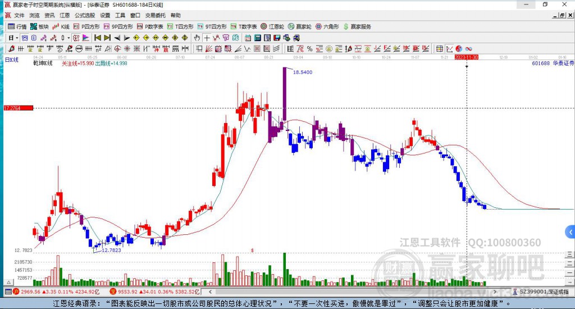Click the gold circled 金 icon
Screen dimensions: 575x309
click(329, 49)
